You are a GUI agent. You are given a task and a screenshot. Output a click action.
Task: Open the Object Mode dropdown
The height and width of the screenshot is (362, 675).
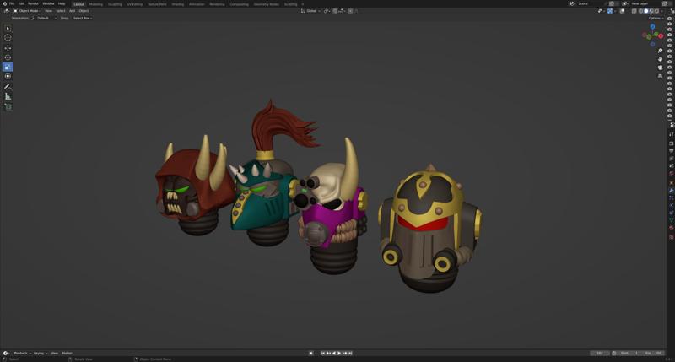point(28,11)
